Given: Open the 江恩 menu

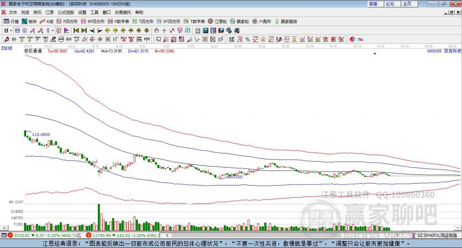Looking at the screenshot, I should click(x=50, y=12).
